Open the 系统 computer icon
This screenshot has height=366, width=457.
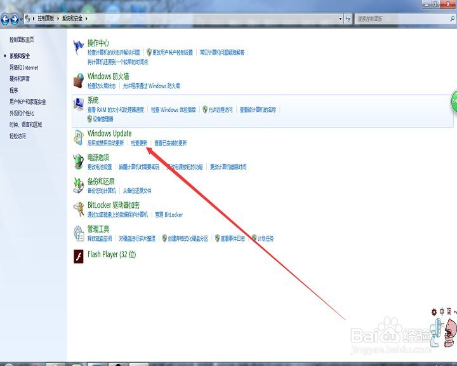79,104
